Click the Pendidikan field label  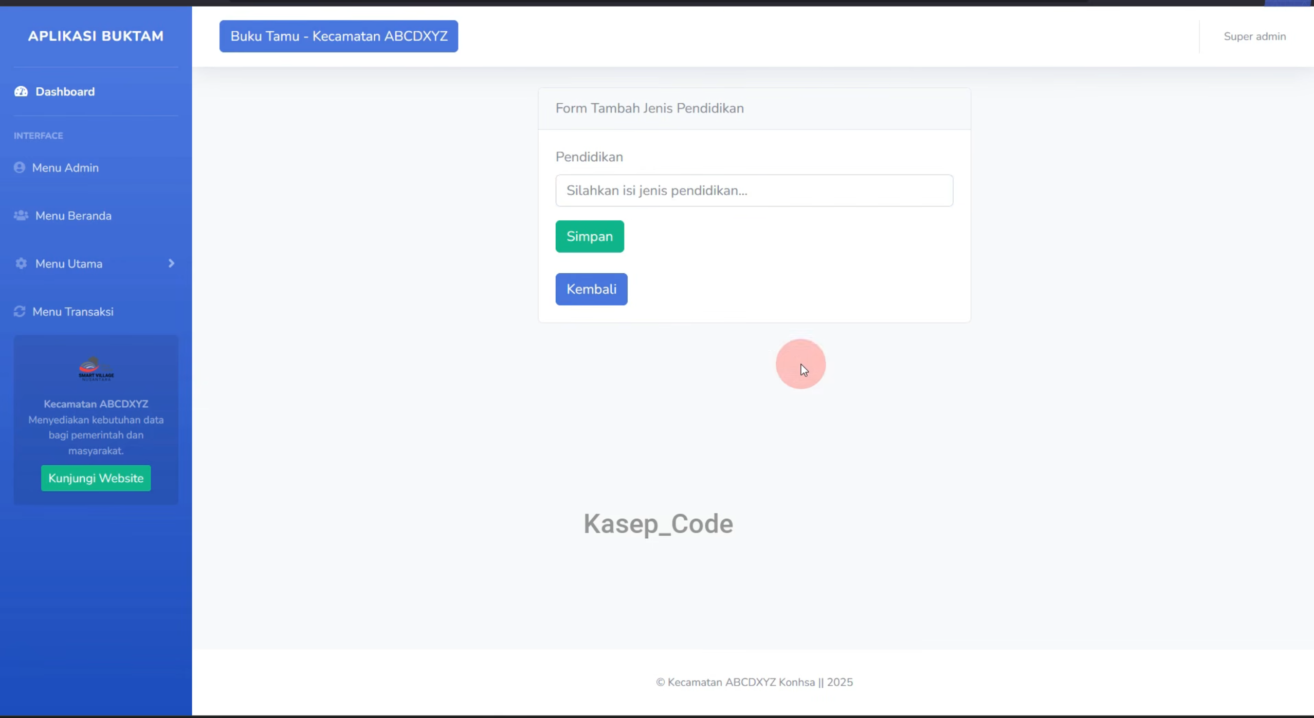[x=589, y=157]
